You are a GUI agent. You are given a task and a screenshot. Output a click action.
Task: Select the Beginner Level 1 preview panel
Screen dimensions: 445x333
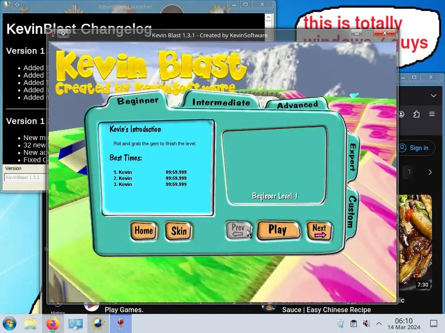(x=275, y=165)
